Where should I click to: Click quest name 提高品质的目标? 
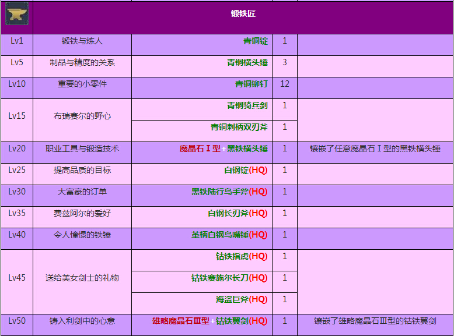(82, 170)
